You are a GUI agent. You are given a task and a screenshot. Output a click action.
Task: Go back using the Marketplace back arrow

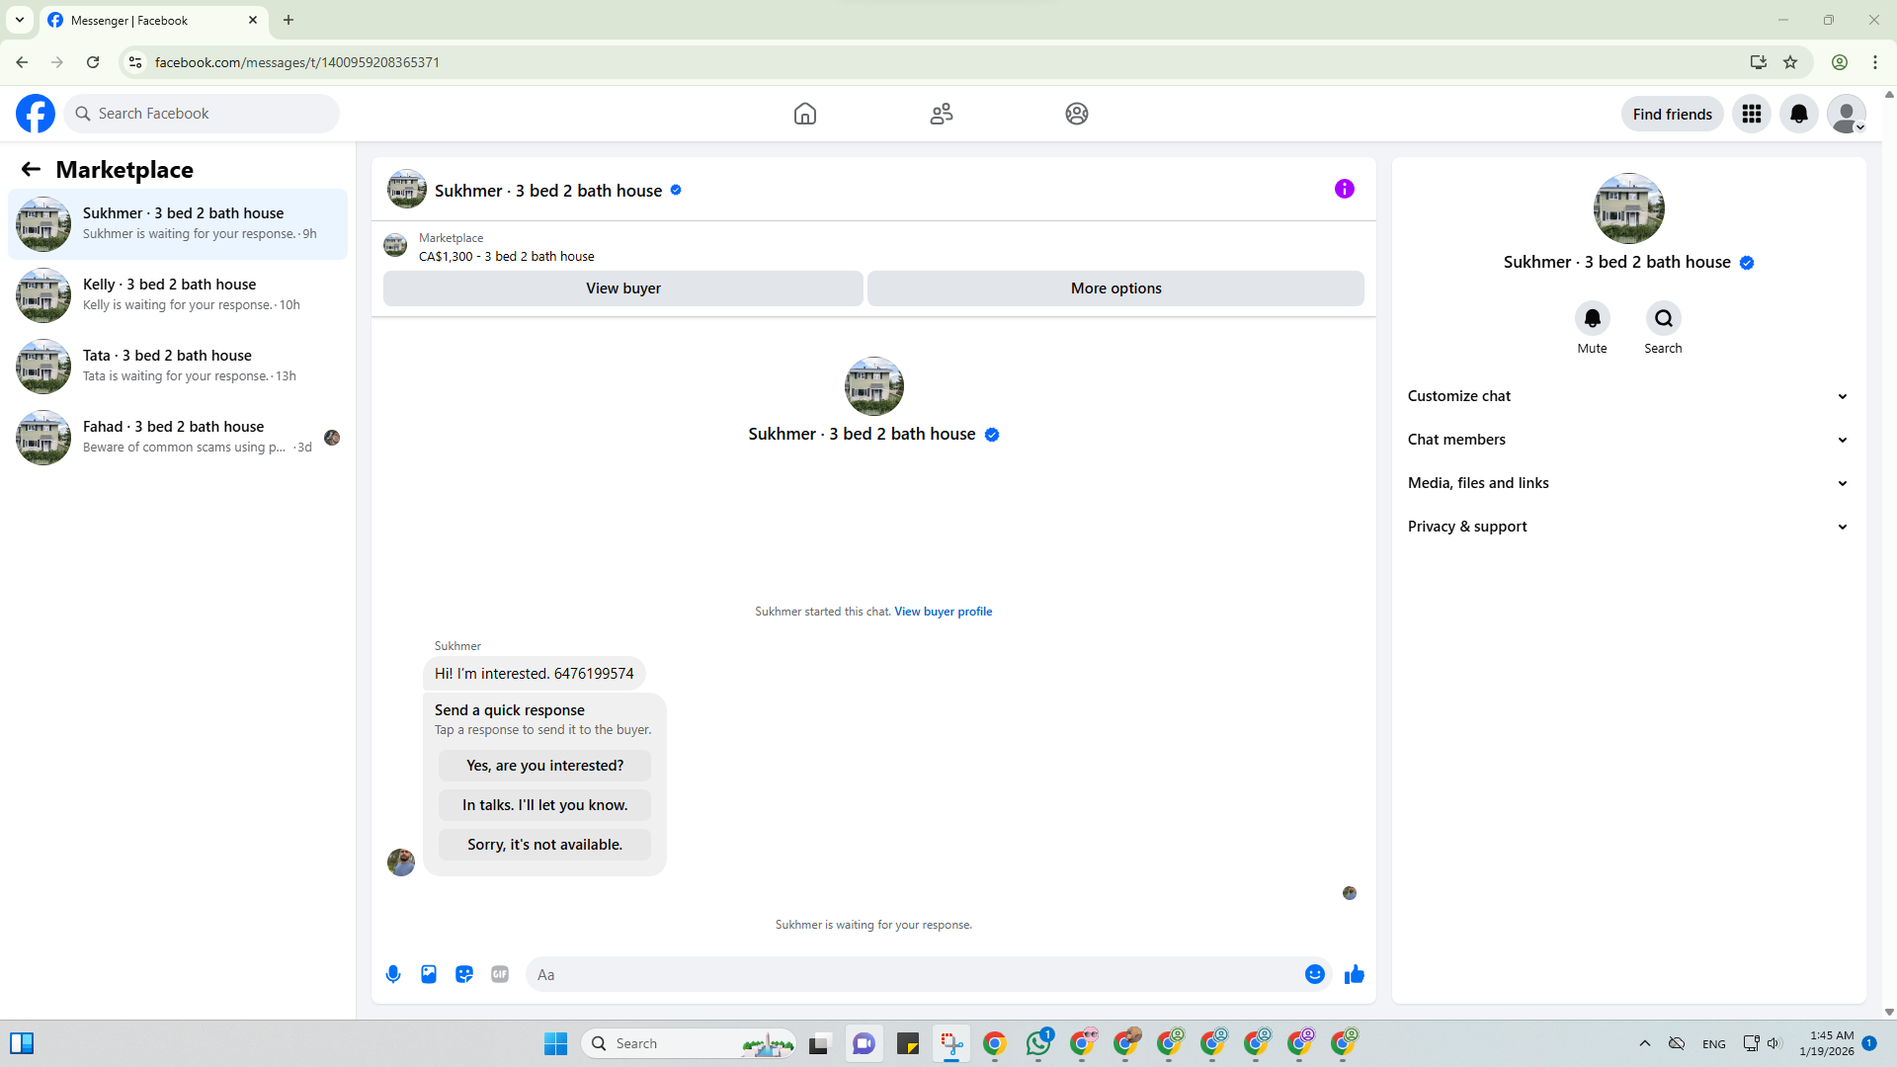pos(31,169)
